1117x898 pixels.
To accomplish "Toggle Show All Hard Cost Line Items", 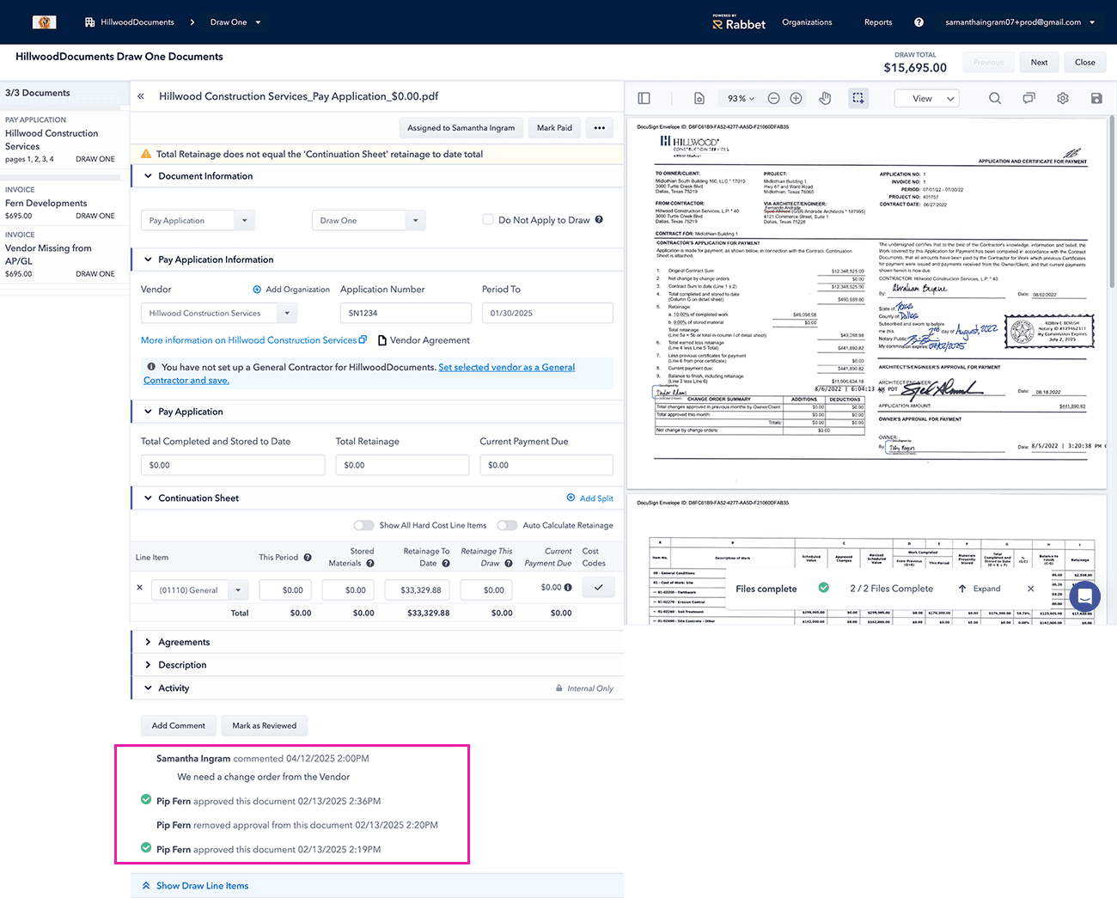I will (x=364, y=525).
